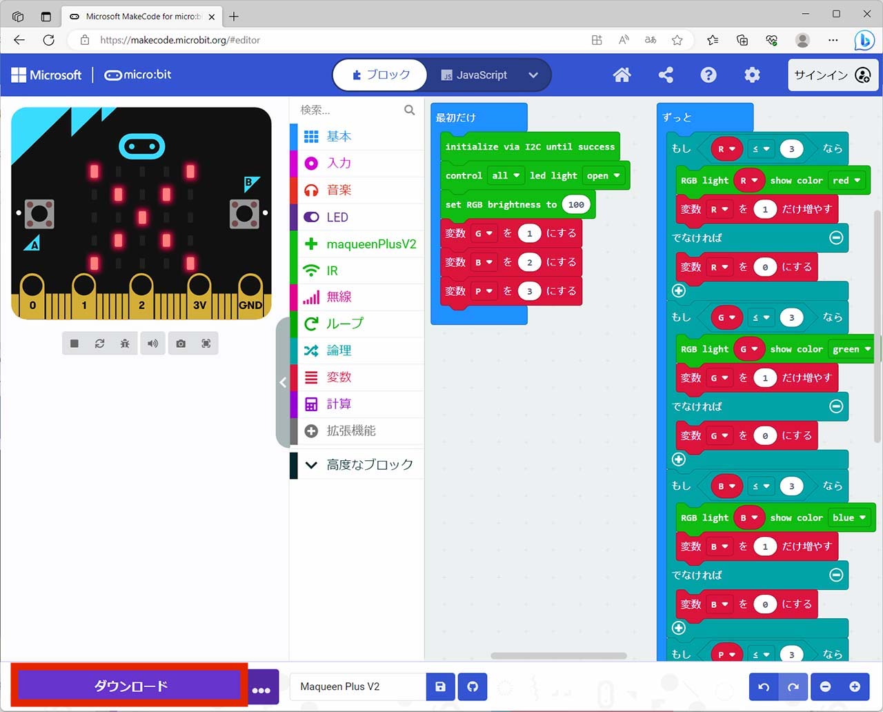Image resolution: width=883 pixels, height=712 pixels.
Task: Zoom out of the block workspace
Action: click(x=825, y=686)
